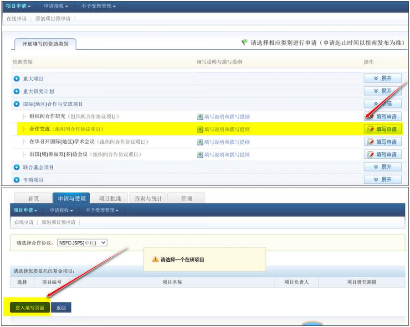Image resolution: width=410 pixels, height=327 pixels.
Task: Expand the 重大项目 row plus icon
Action: point(16,78)
